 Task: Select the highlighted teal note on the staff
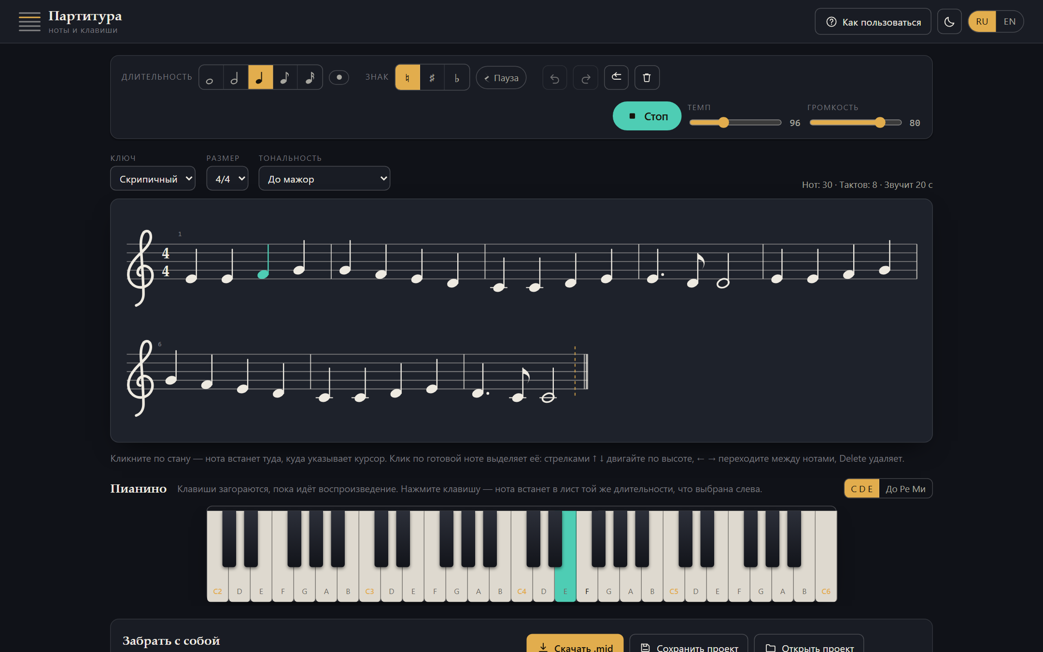tap(263, 274)
